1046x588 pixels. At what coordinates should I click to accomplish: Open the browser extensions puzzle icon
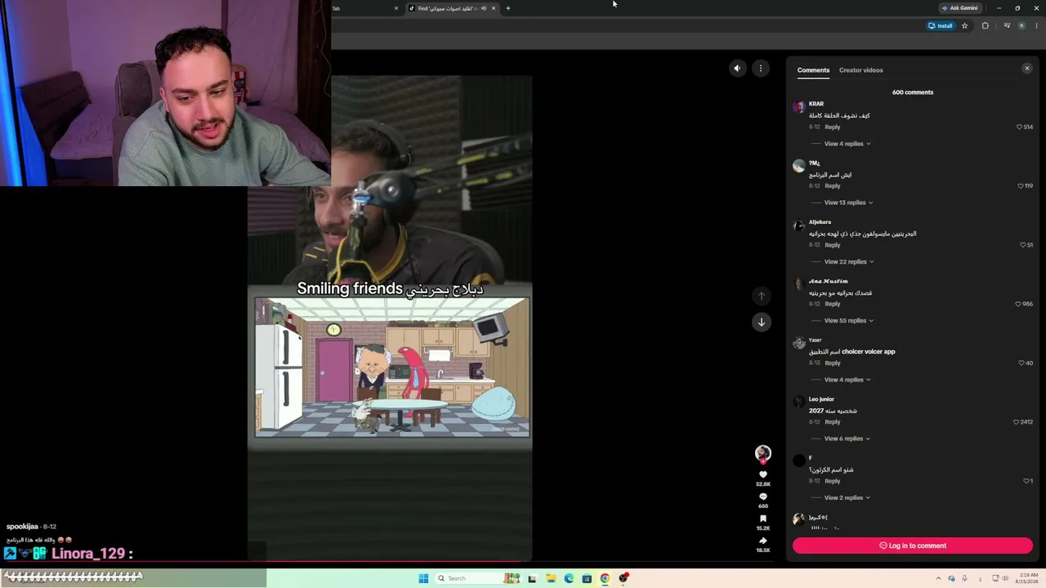pos(985,26)
